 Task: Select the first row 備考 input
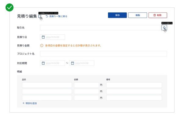point(134,85)
